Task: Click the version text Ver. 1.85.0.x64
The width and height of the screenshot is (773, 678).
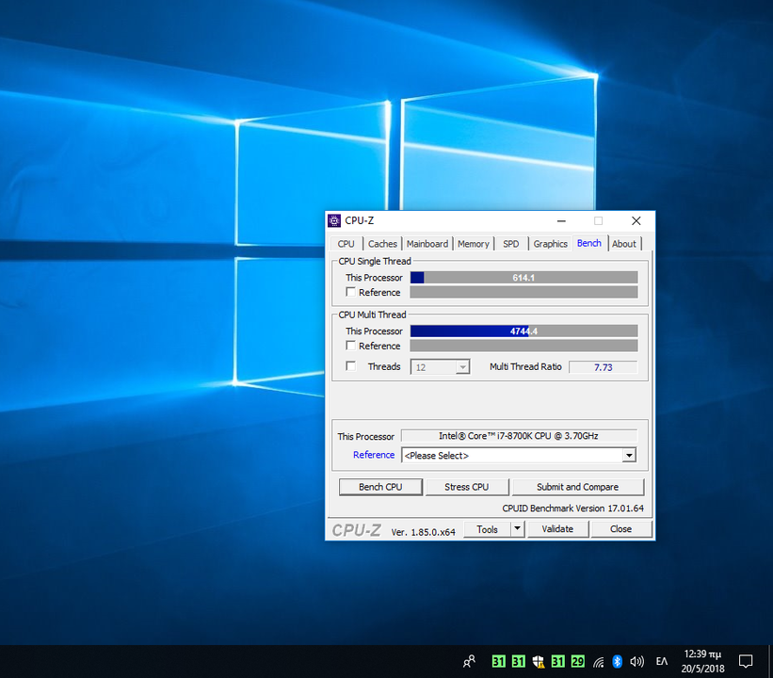Action: click(x=423, y=532)
